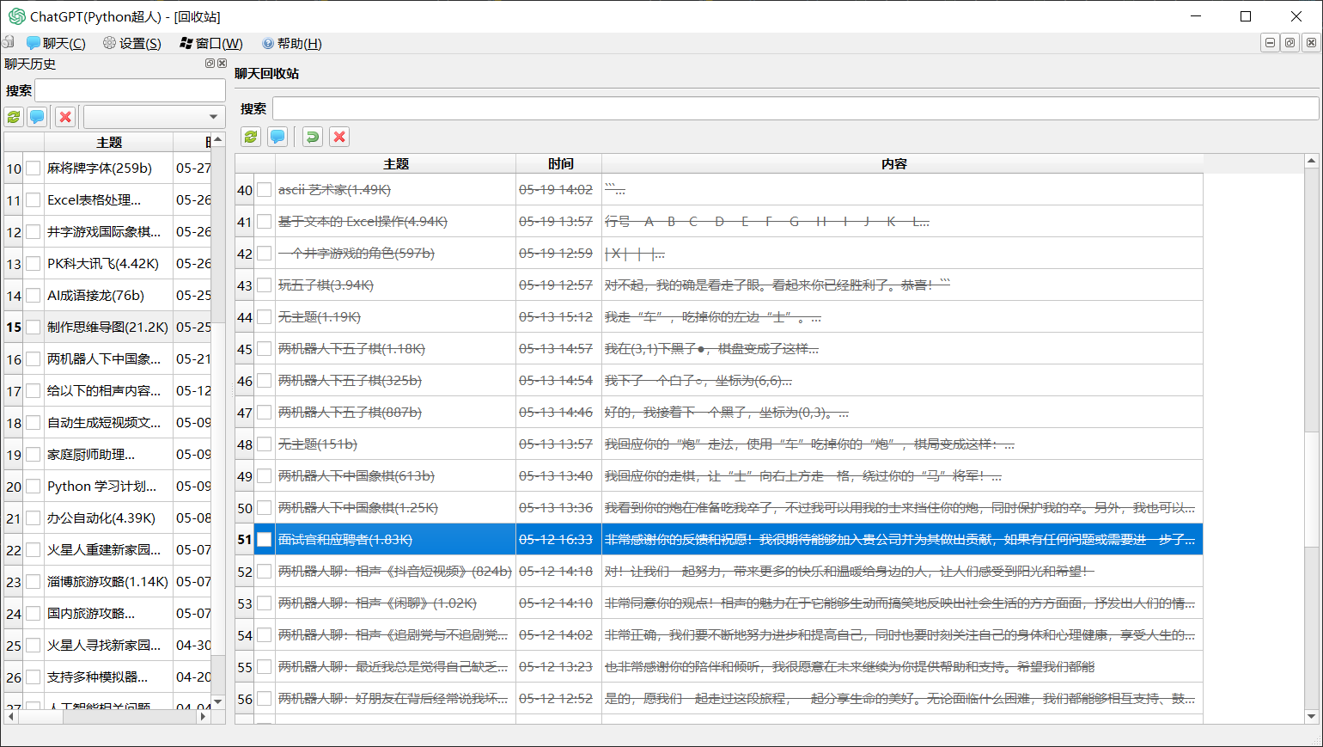The height and width of the screenshot is (747, 1323).
Task: Click refresh icon in recycle bin toolbar
Action: tap(251, 137)
